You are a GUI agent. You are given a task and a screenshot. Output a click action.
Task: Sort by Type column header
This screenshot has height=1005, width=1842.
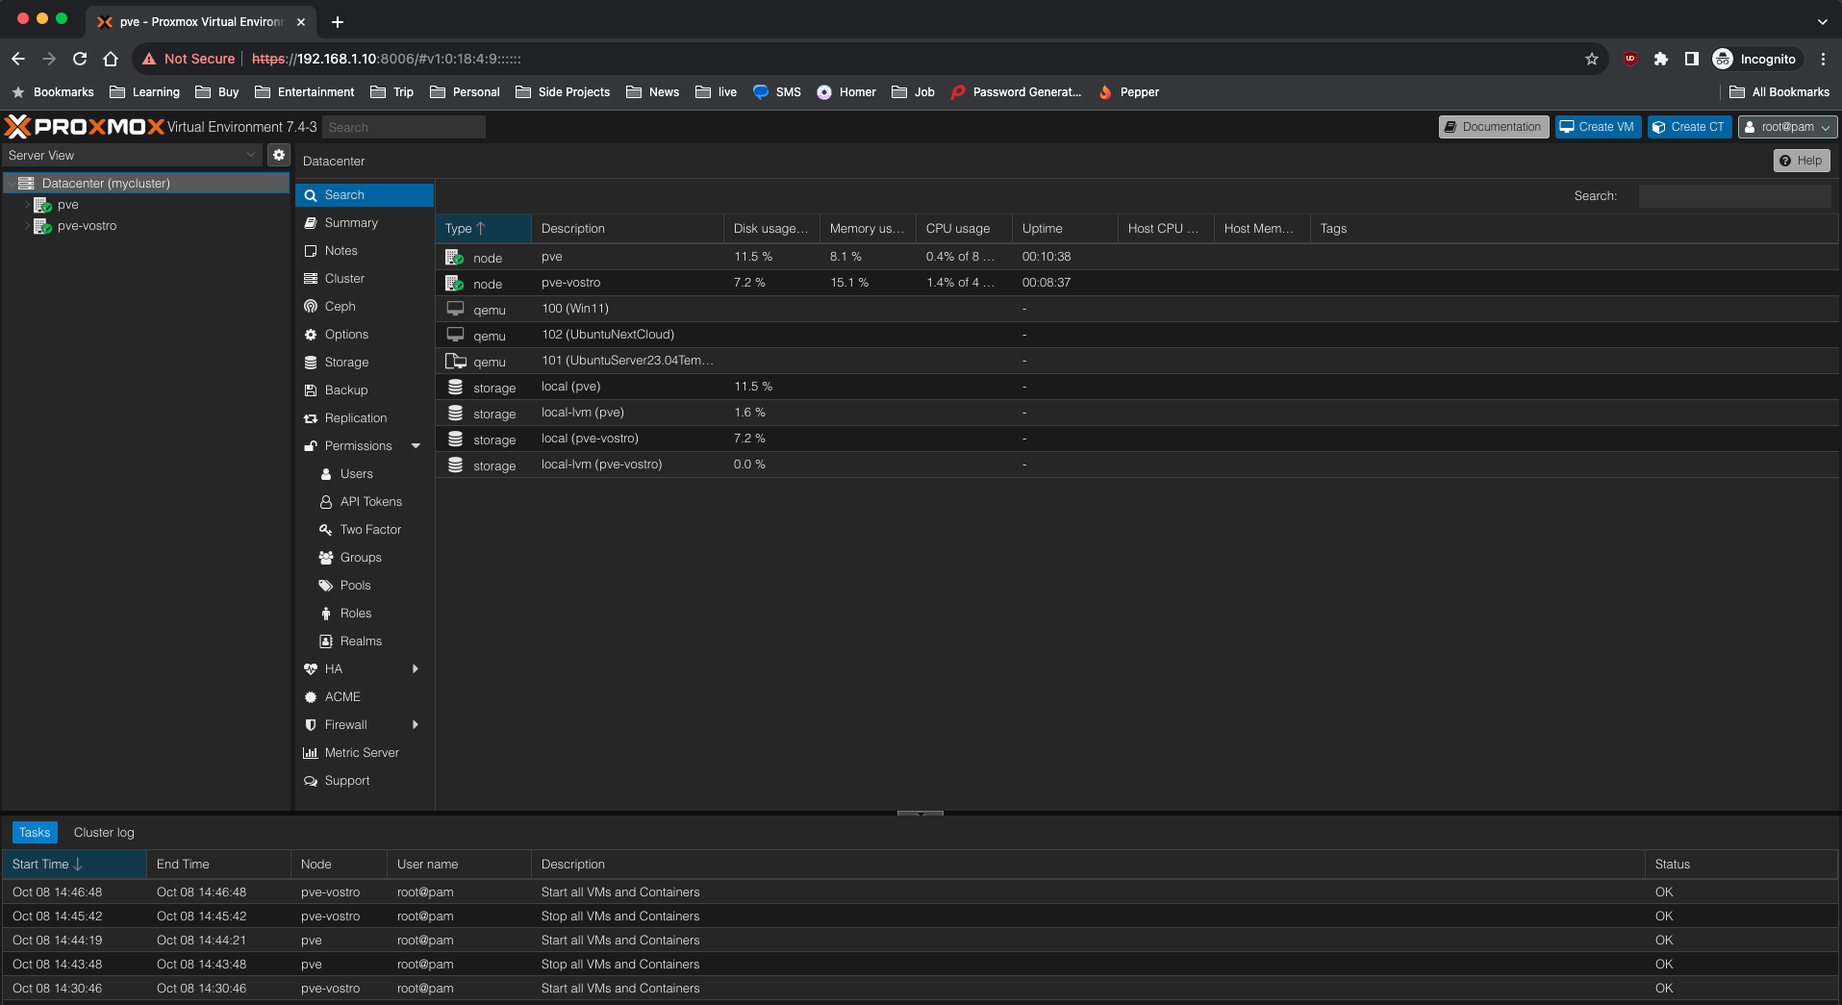pos(483,228)
